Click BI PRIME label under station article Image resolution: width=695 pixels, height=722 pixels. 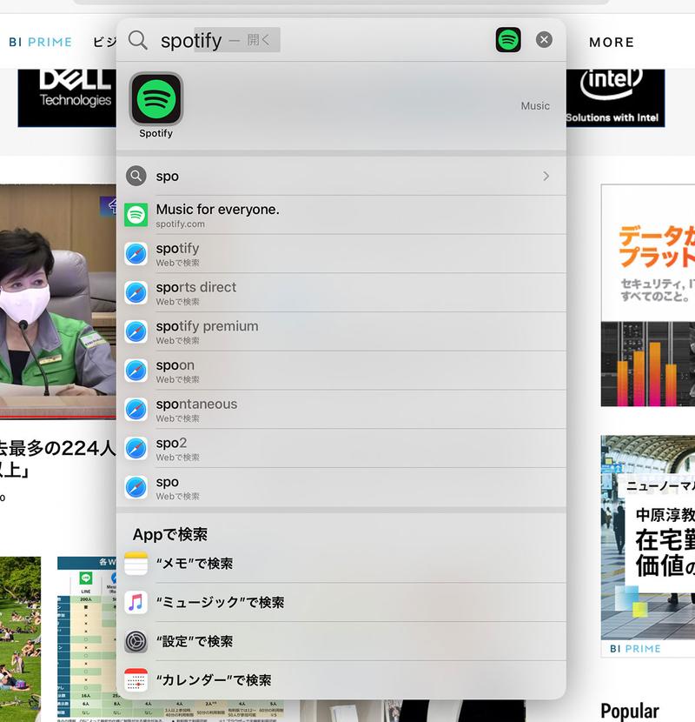pos(635,649)
